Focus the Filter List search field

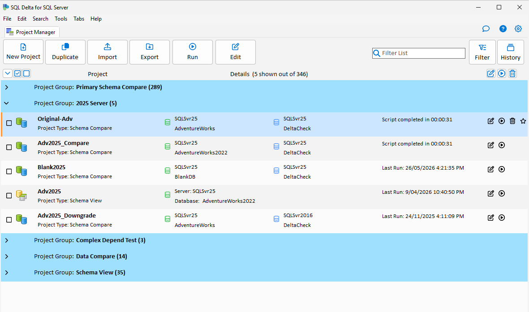[x=419, y=53]
